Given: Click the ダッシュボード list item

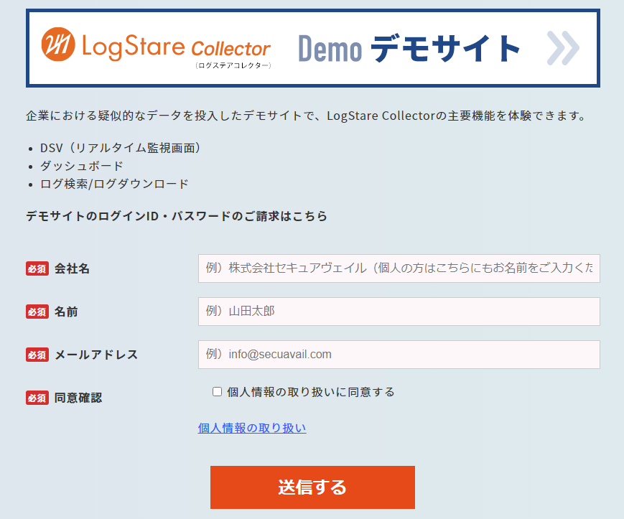Looking at the screenshot, I should 82,166.
